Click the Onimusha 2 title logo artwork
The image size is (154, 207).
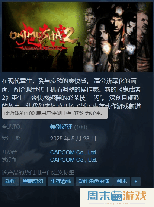pos(43,37)
